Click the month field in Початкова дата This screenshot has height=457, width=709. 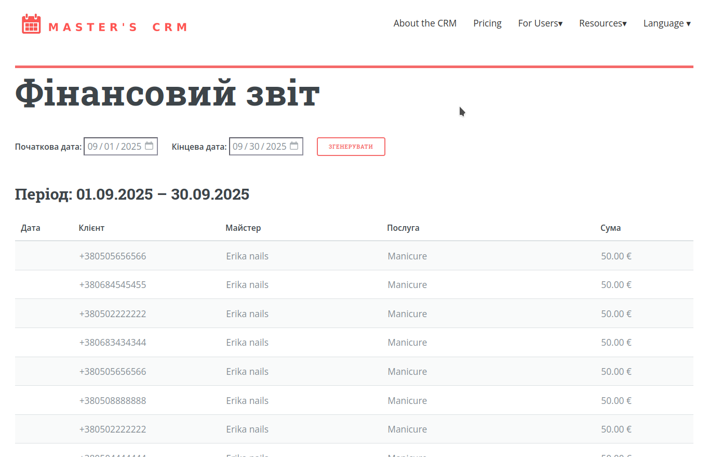(x=92, y=147)
